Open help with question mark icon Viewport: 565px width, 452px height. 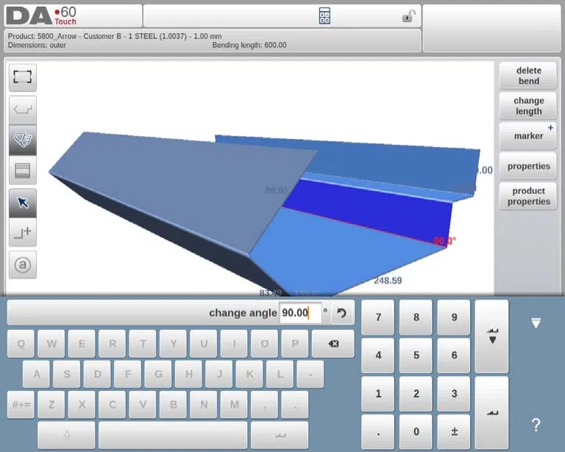tap(536, 425)
